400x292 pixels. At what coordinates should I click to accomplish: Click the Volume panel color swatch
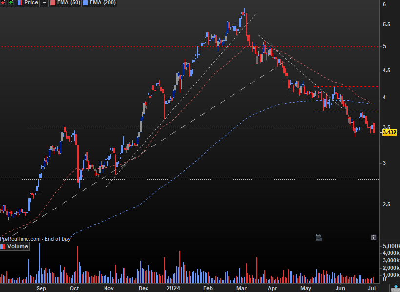[3, 246]
